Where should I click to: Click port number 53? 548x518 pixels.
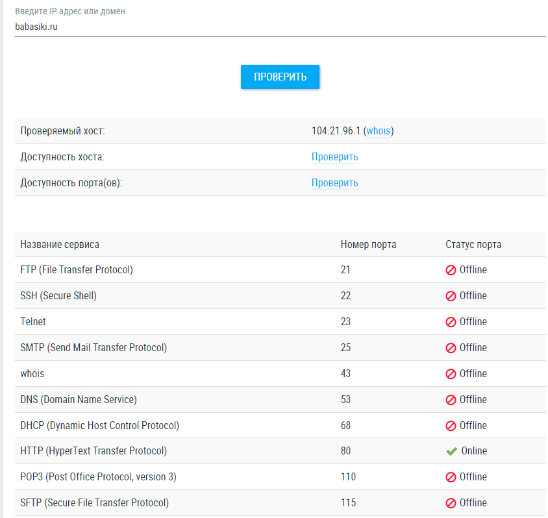(x=345, y=399)
